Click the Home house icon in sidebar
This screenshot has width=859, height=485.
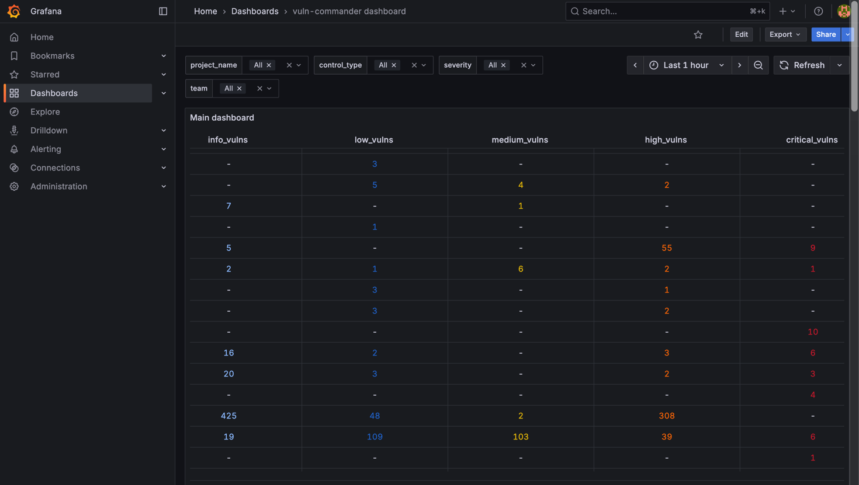(14, 37)
